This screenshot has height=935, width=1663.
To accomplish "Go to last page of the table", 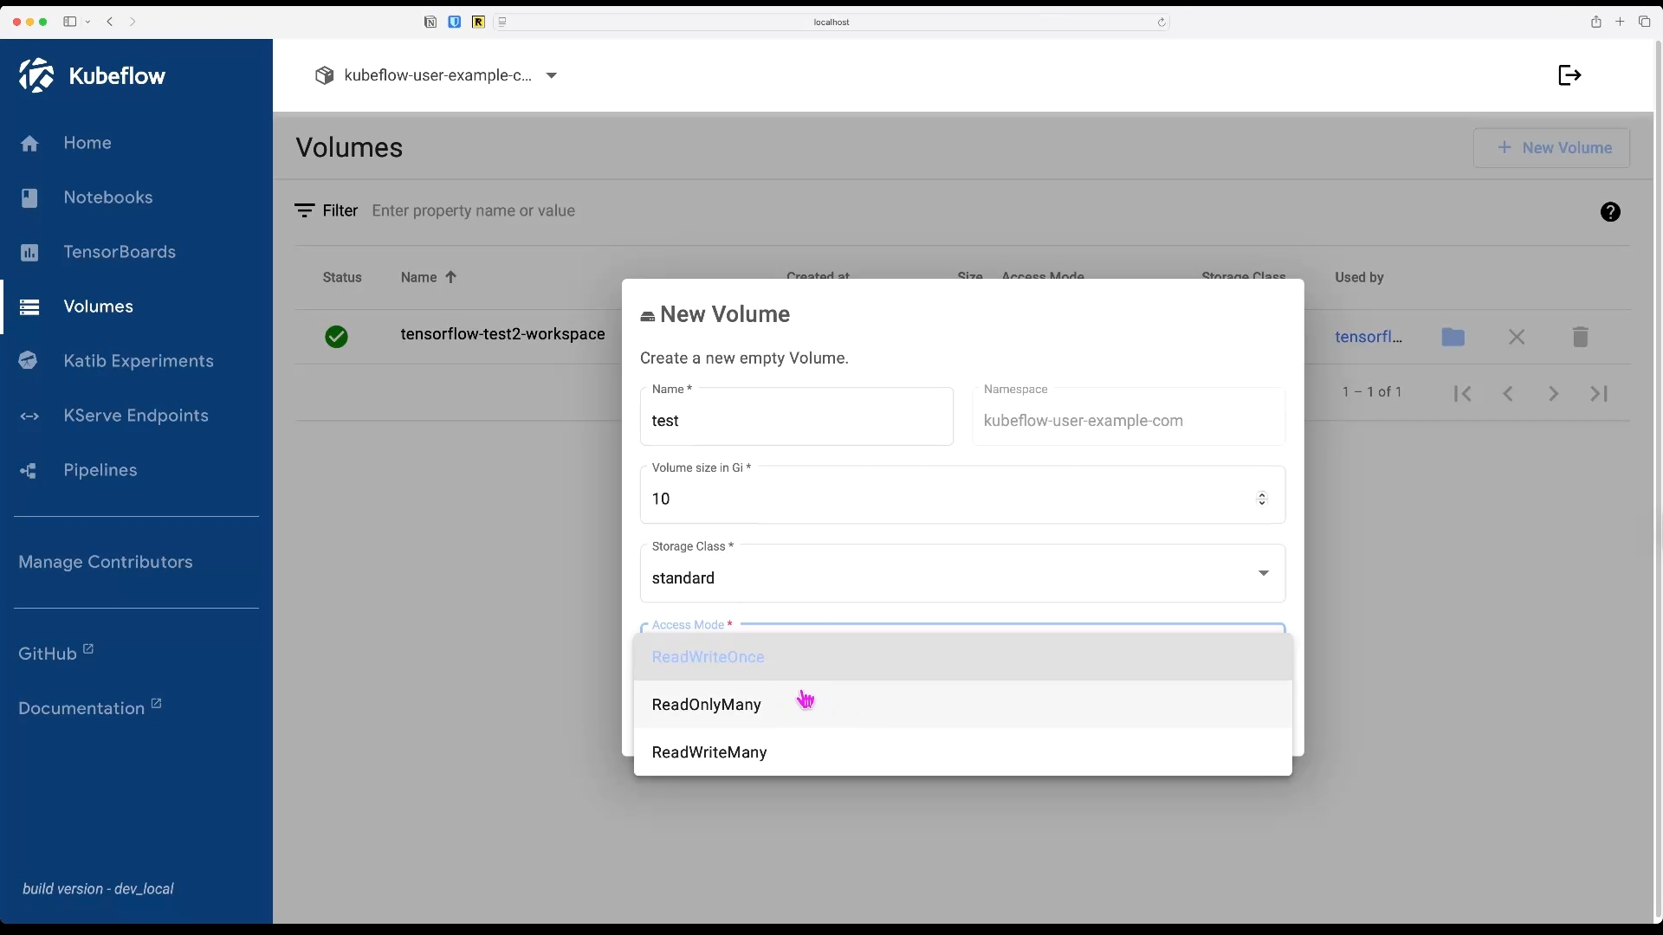I will click(1599, 393).
